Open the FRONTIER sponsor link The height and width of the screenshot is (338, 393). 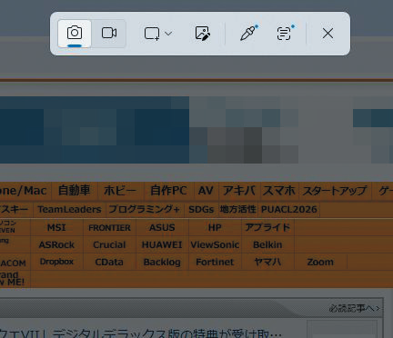[x=109, y=227]
